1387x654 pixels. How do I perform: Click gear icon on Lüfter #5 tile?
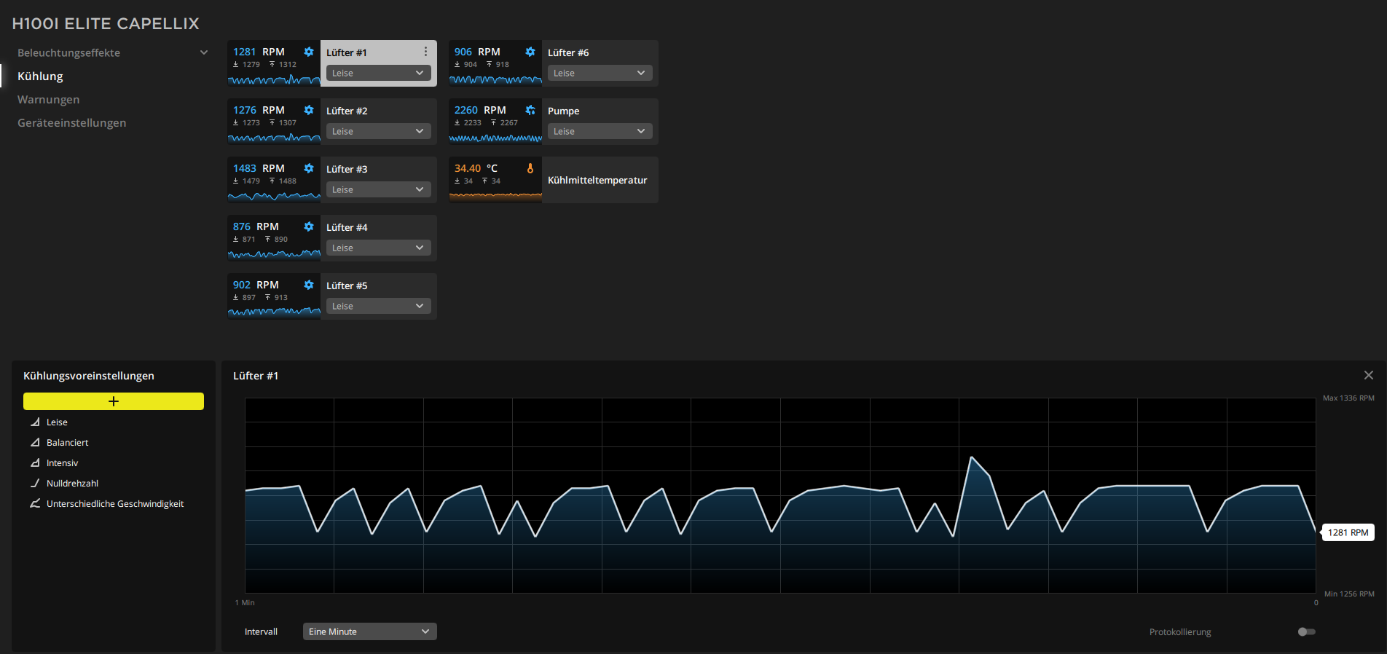click(309, 285)
